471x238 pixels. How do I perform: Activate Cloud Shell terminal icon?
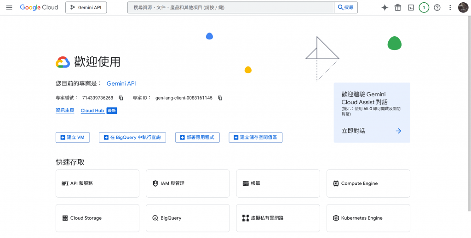(411, 7)
